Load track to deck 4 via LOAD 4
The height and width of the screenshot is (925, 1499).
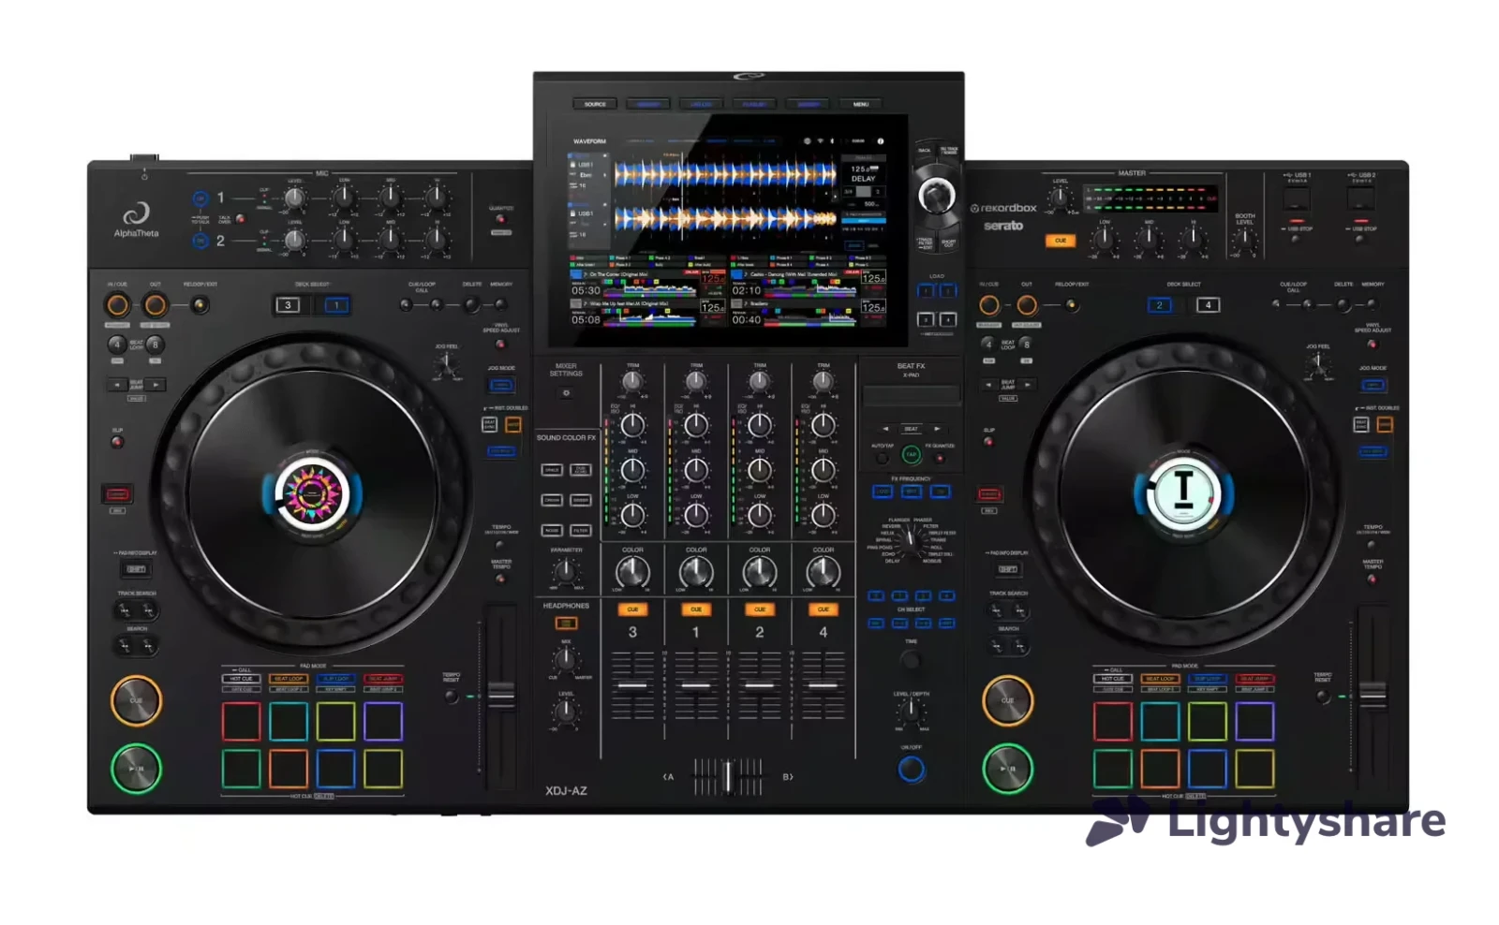click(x=948, y=320)
